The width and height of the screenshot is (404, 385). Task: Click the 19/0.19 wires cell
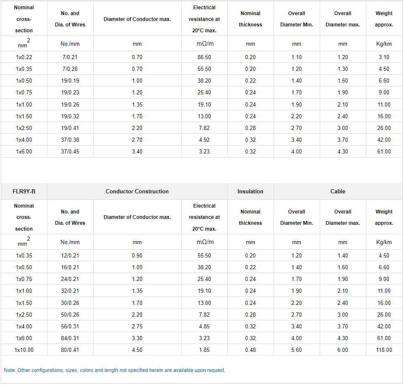pos(70,81)
